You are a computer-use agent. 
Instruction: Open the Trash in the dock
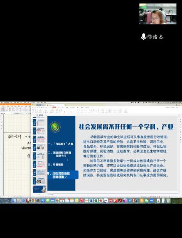[168, 201]
